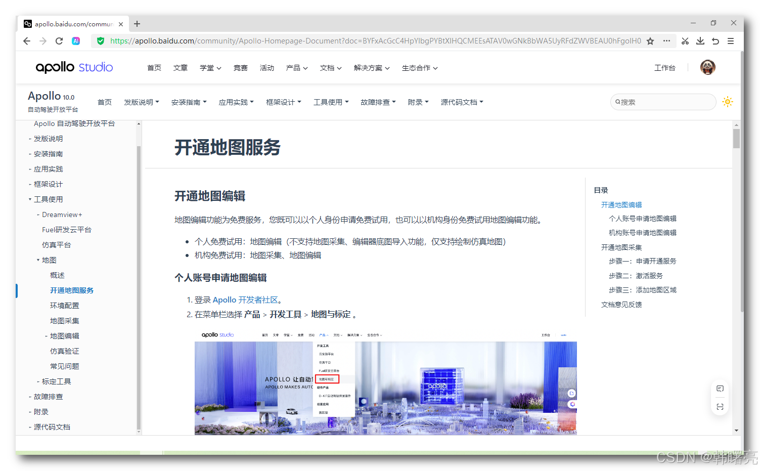This screenshot has height=471, width=760.
Task: Toggle light/dark theme sun icon
Action: coord(728,102)
